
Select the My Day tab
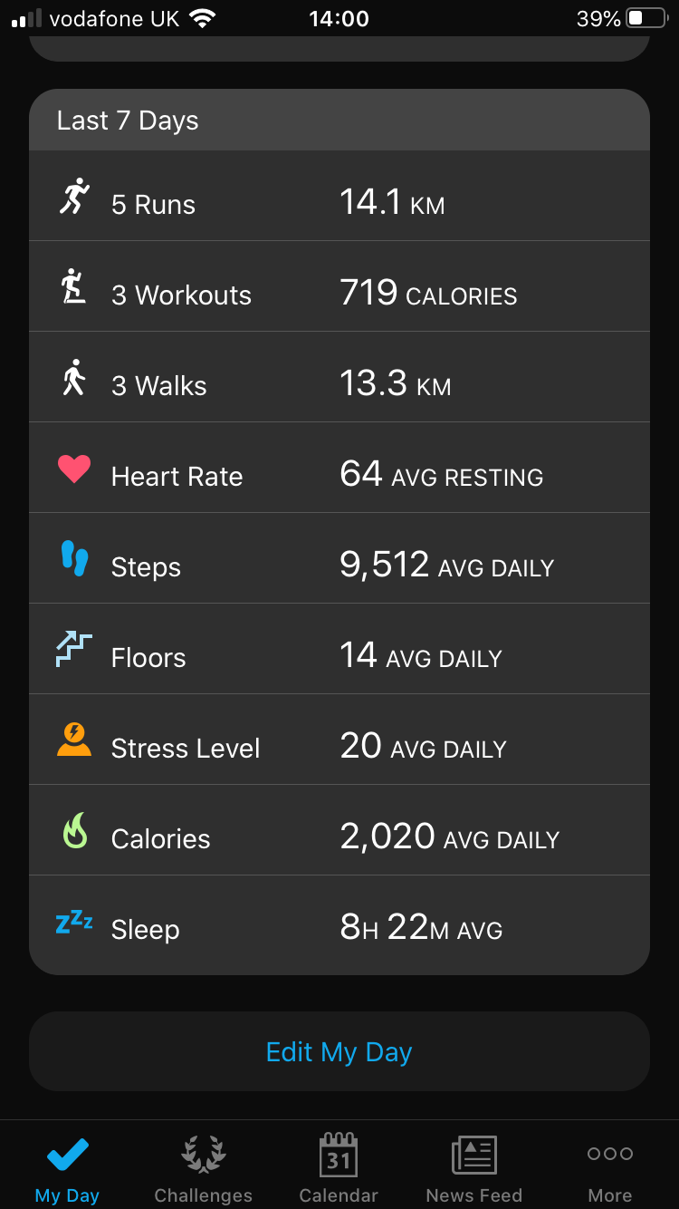click(67, 1167)
